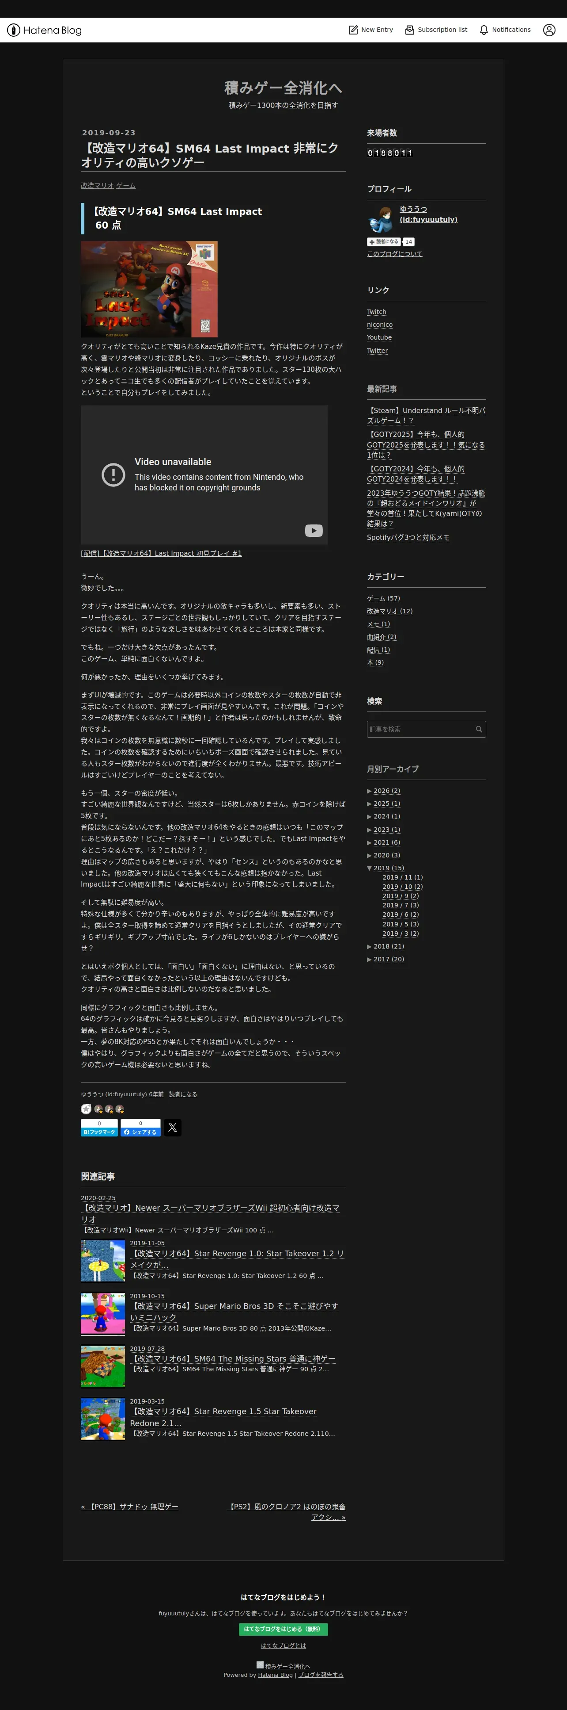567x1710 pixels.
Task: Go to previous post 【PC88】ザナドゥ
Action: 129,1507
